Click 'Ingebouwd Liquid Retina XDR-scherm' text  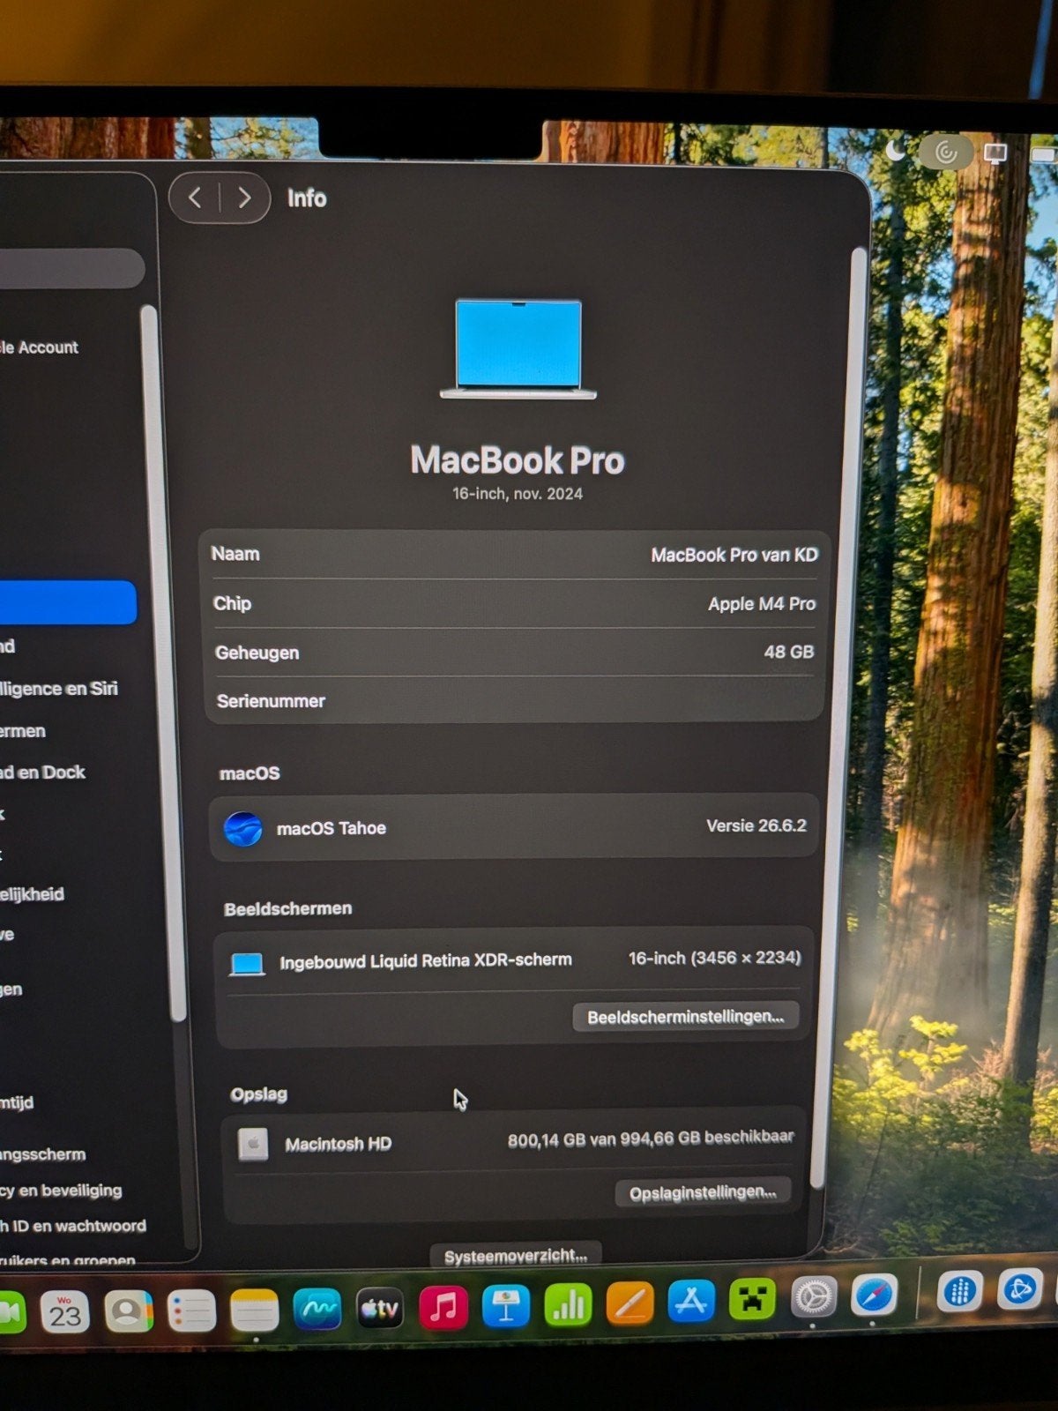426,960
